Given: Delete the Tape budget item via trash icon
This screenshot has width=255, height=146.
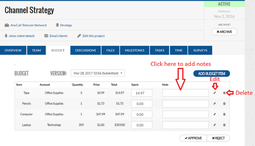Looking at the screenshot, I should click(224, 93).
